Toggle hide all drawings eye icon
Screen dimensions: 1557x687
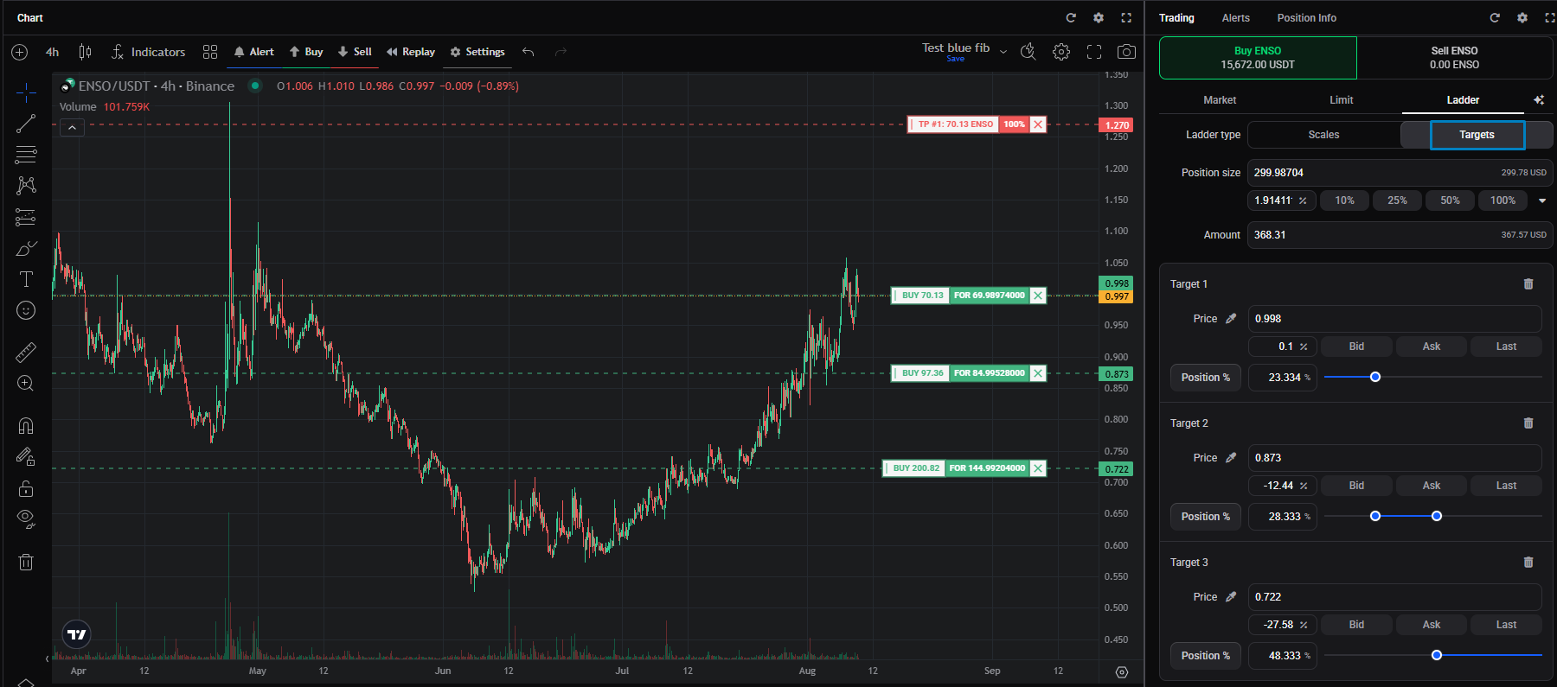click(26, 519)
